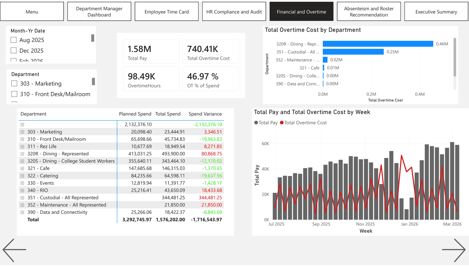Click the Total Overtime Cost legend marker
The height and width of the screenshot is (267, 469).
pyautogui.click(x=282, y=123)
